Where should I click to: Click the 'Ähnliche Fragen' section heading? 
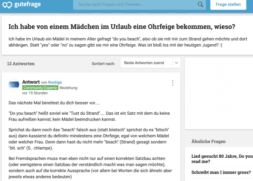209,142
